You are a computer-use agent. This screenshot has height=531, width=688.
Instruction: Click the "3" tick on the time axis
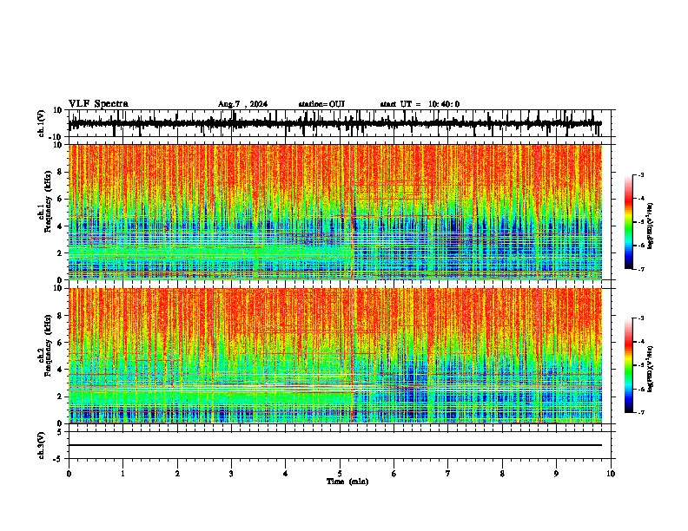tap(231, 474)
